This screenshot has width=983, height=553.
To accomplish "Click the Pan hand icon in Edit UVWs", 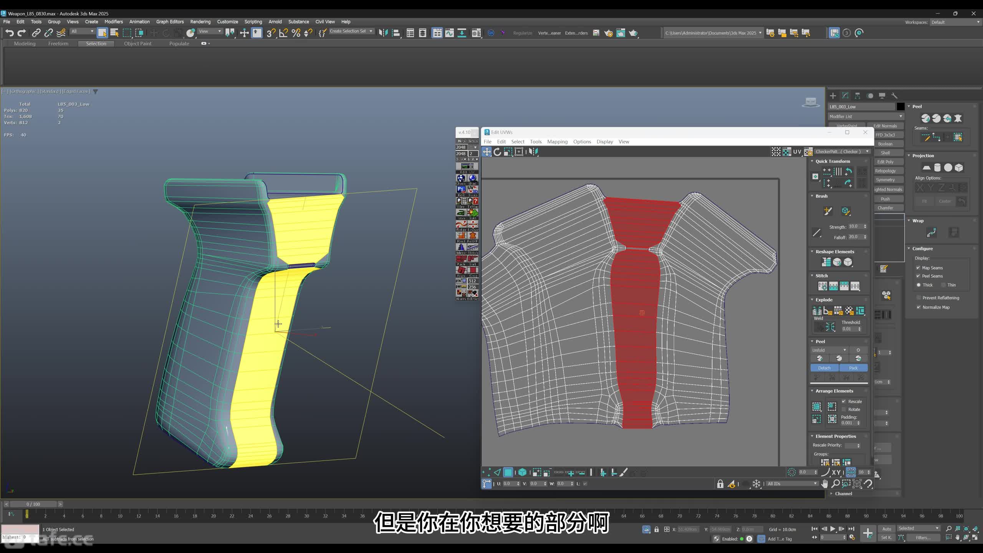I will click(824, 483).
